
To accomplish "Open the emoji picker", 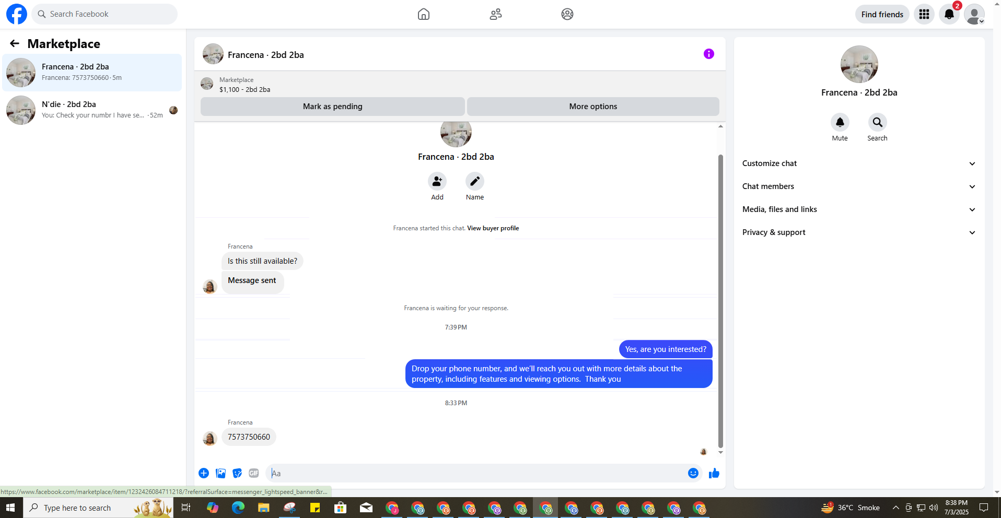I will pyautogui.click(x=693, y=473).
